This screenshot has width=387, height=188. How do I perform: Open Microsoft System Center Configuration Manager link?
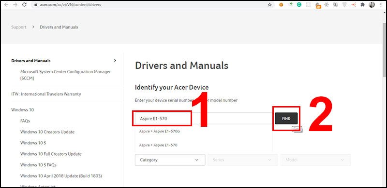65,75
